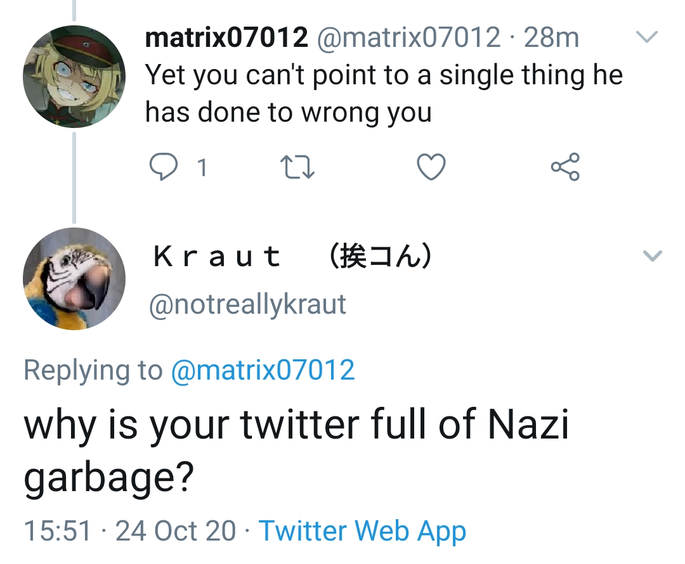Expand options chevron on matrix07012's tweet
The height and width of the screenshot is (564, 685).
tap(646, 38)
